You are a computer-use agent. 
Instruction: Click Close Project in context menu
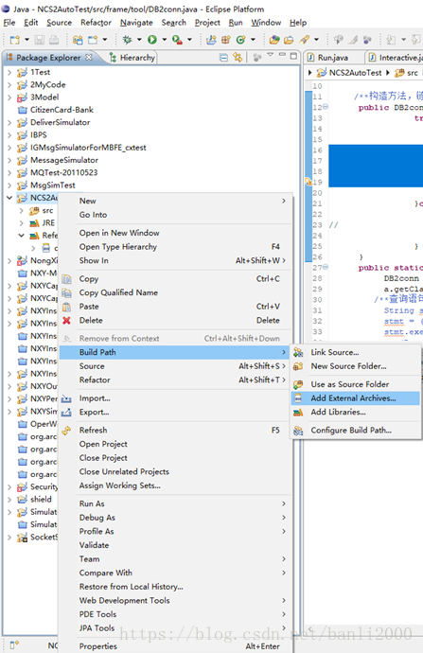[175, 458]
